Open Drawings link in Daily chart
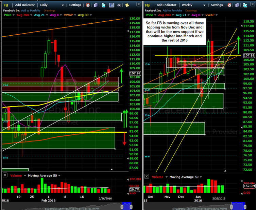256x210 pixels. (x=49, y=11)
